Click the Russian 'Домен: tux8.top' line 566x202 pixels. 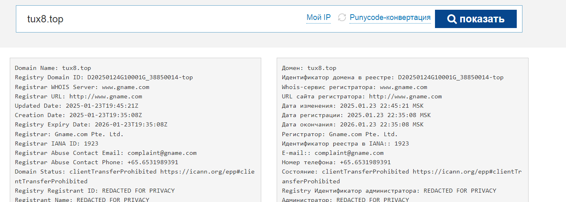pos(309,68)
